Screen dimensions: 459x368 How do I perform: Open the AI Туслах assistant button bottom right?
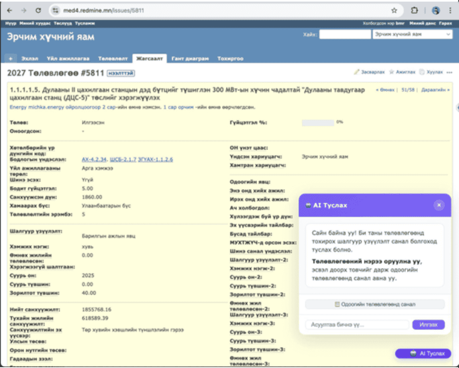[x=423, y=354]
